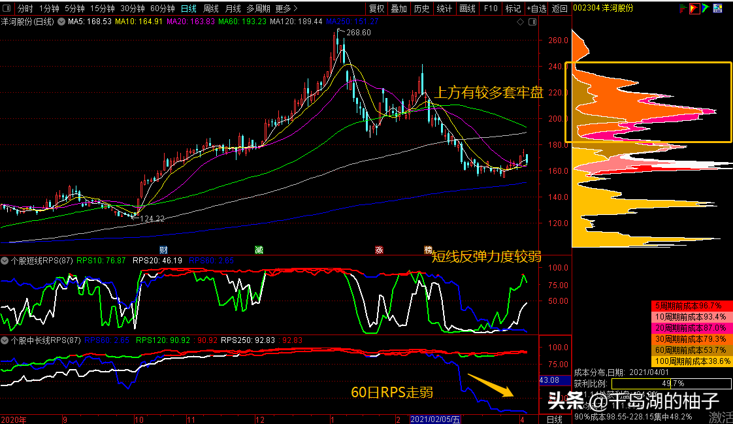Select the 10周期前成本 pink legend swatch
The image size is (733, 424).
[692, 317]
